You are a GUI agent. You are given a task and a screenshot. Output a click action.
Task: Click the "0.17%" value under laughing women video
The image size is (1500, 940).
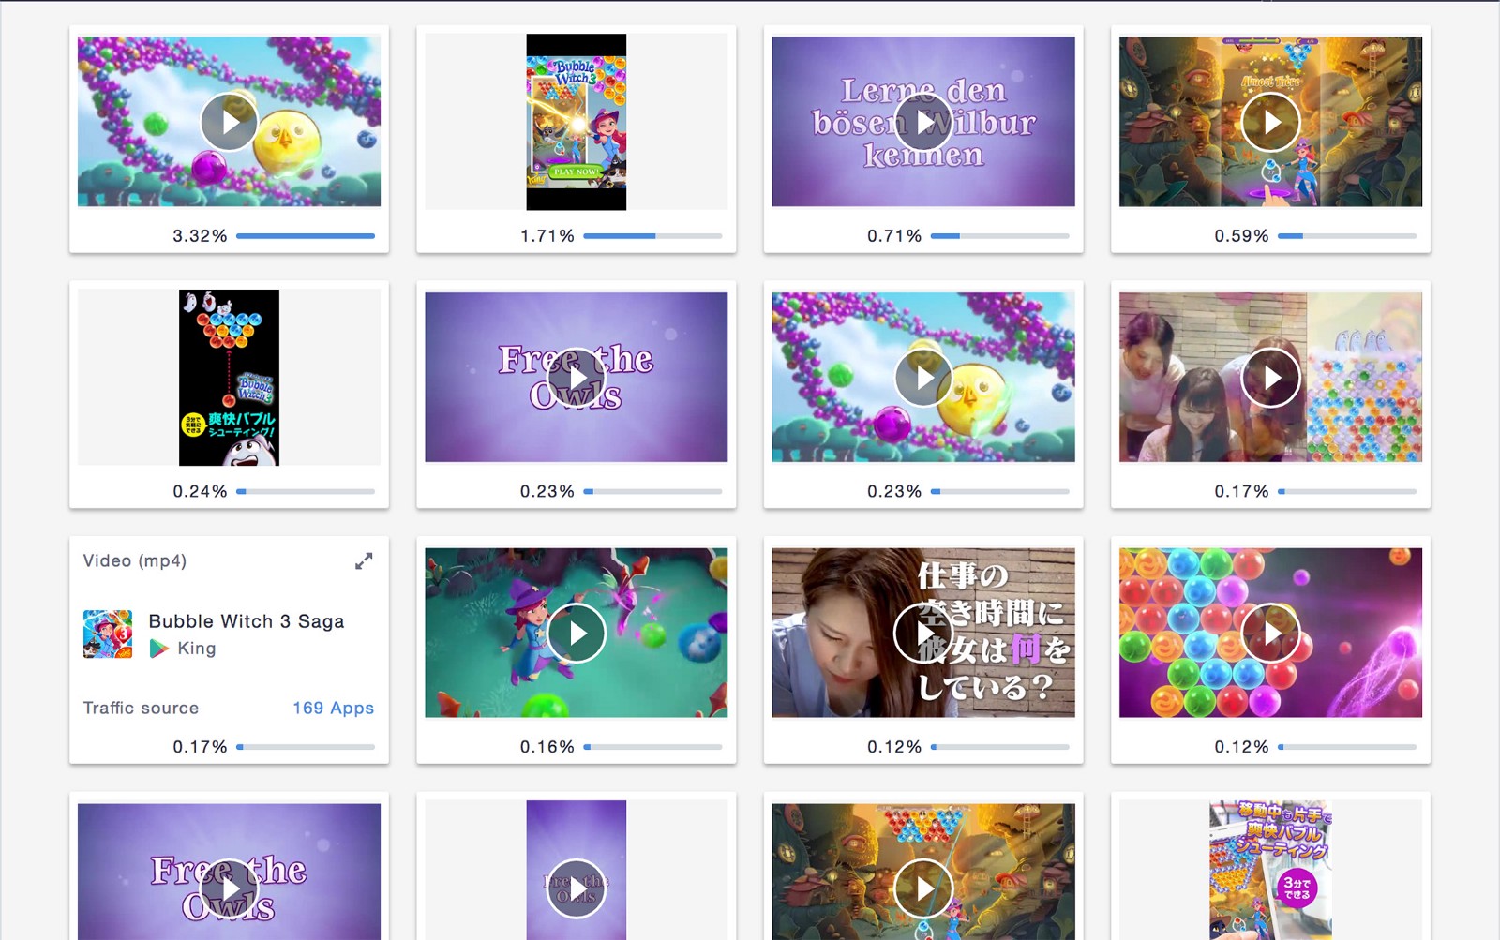pyautogui.click(x=1241, y=491)
